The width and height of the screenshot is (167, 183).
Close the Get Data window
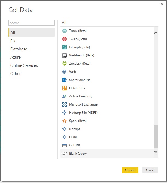(x=162, y=4)
